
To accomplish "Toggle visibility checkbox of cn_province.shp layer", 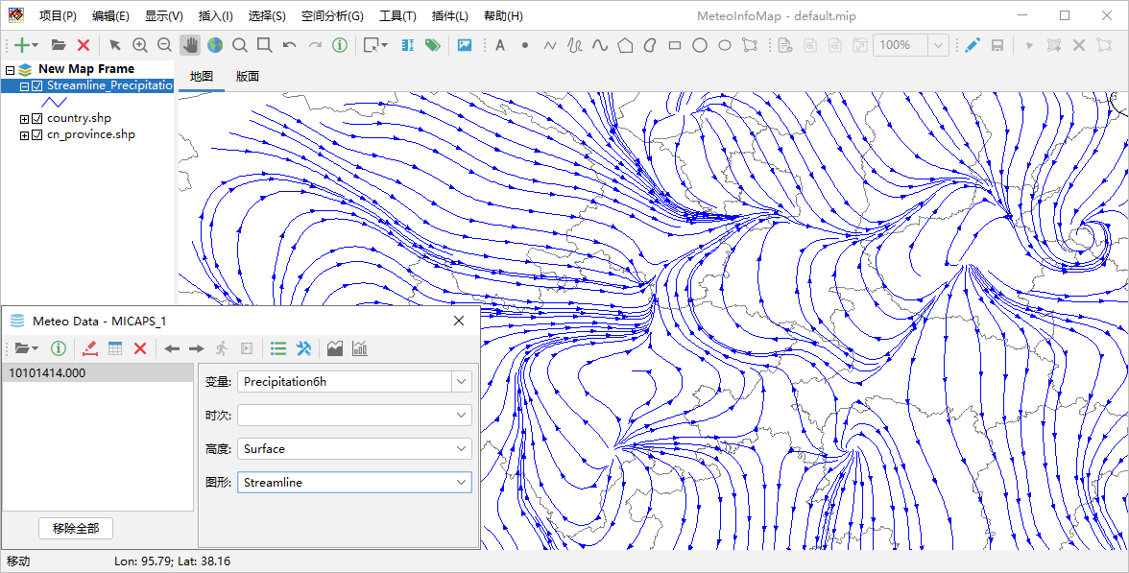I will 37,134.
